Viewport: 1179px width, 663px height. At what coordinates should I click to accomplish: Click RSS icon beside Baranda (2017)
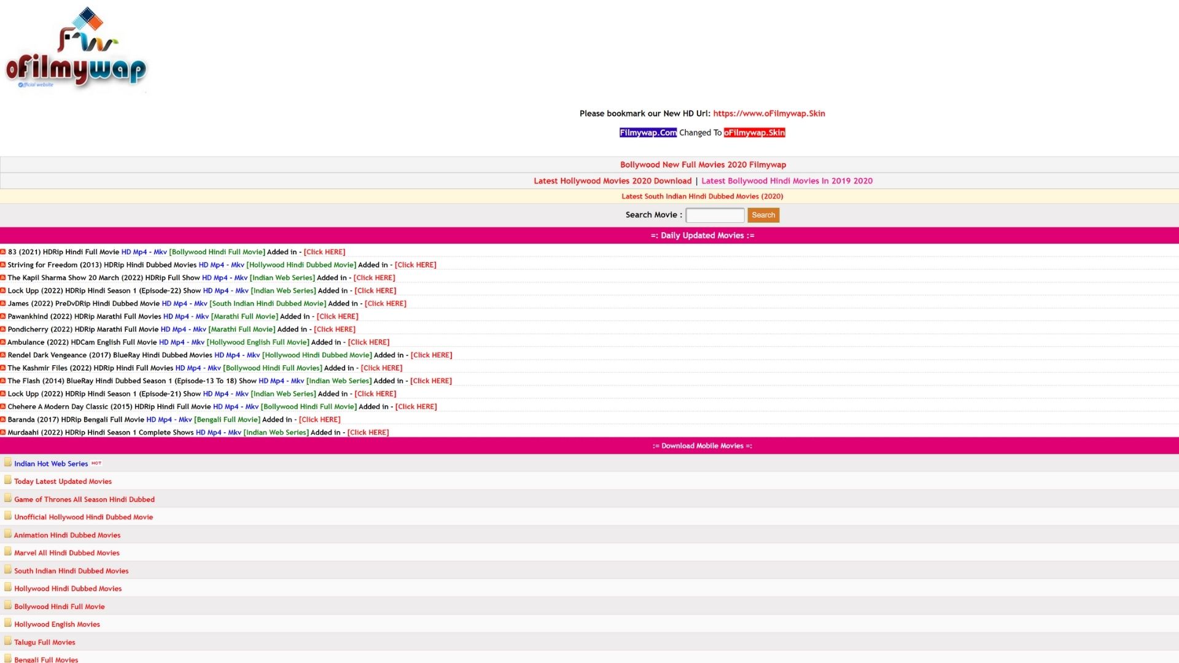pyautogui.click(x=3, y=419)
